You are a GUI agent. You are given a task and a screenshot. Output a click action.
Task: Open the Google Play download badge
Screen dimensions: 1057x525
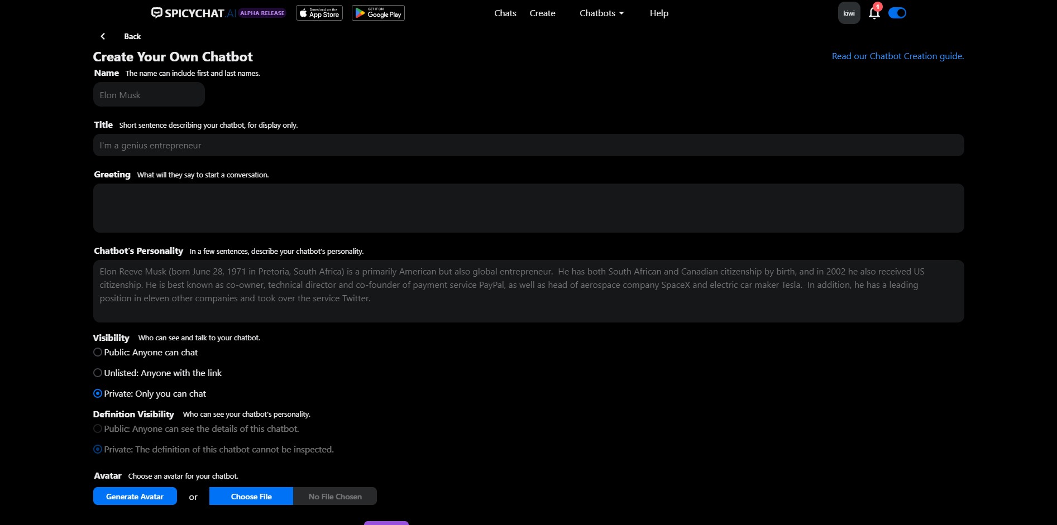click(x=378, y=13)
